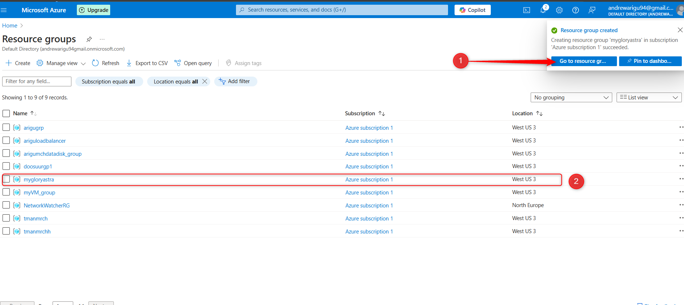Screen dimensions: 684x305
Task: Click the Filter for any field box
Action: [37, 81]
